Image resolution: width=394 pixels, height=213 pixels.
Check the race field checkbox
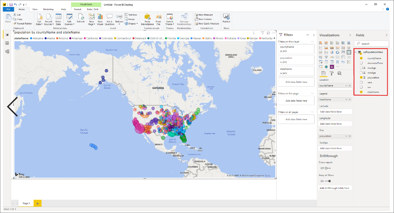[x=361, y=83]
